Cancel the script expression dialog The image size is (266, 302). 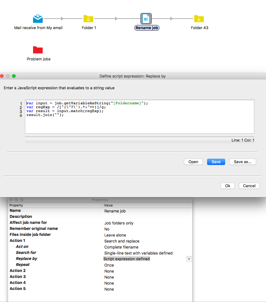point(249,186)
